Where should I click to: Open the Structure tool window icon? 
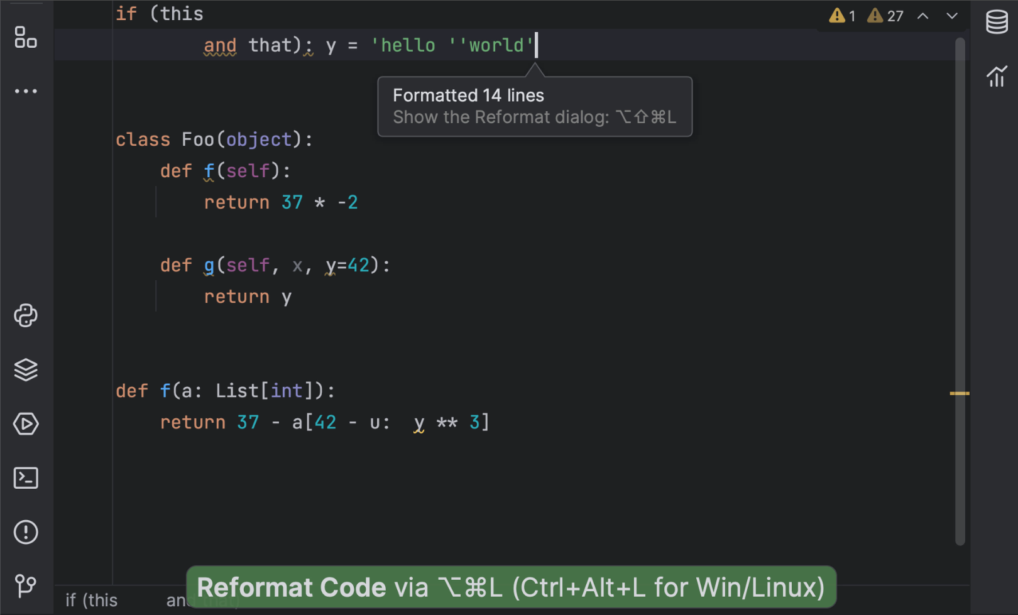click(x=26, y=37)
